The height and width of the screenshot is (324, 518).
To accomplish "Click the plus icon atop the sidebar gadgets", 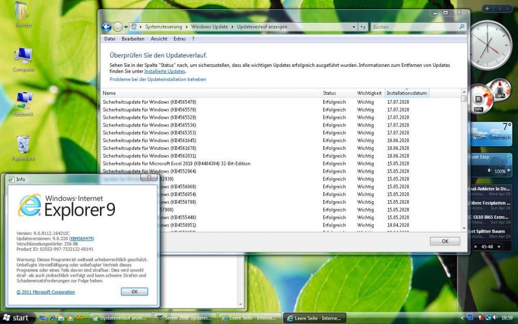I will (x=487, y=9).
